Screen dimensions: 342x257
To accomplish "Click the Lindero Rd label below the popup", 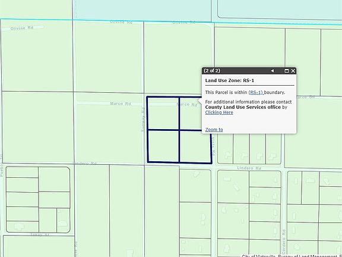I will coord(249,168).
